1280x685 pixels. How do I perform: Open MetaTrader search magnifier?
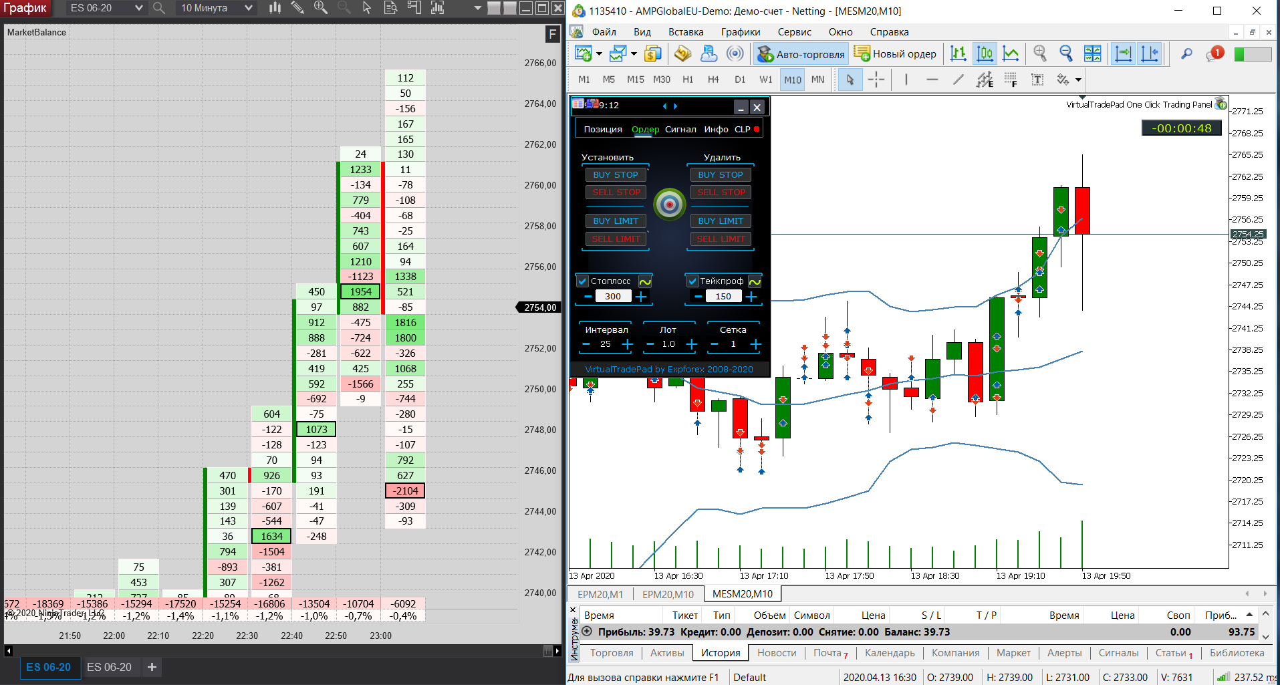(x=1186, y=54)
